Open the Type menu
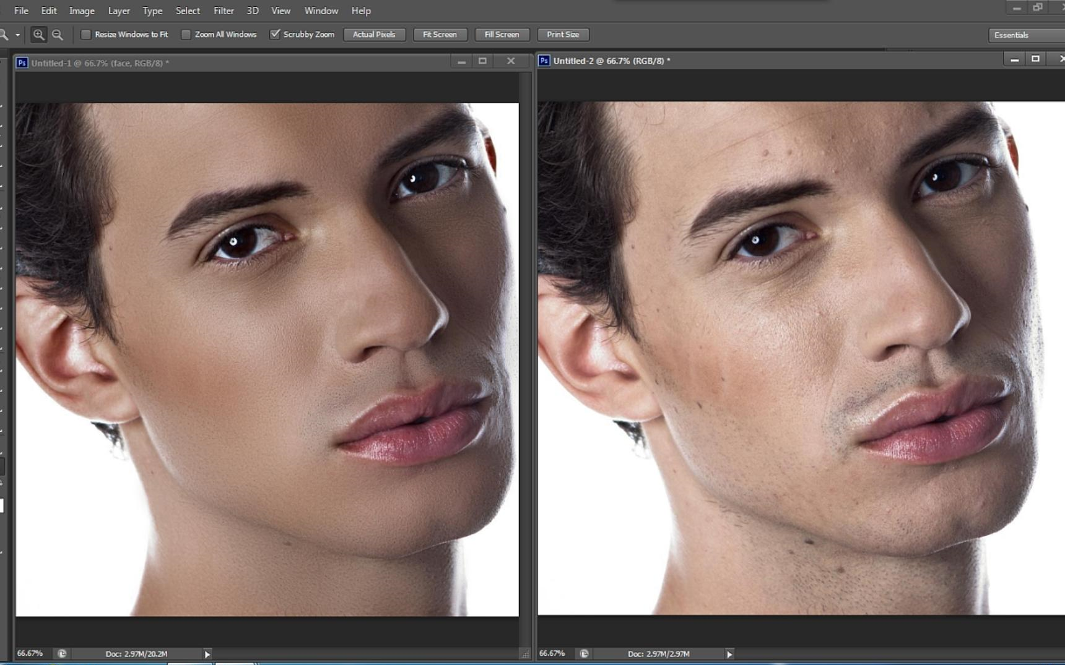Image resolution: width=1065 pixels, height=665 pixels. click(152, 11)
